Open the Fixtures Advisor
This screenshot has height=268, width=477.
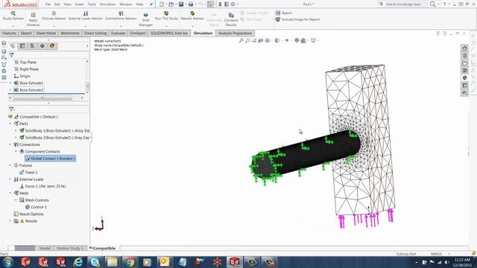[x=54, y=16]
